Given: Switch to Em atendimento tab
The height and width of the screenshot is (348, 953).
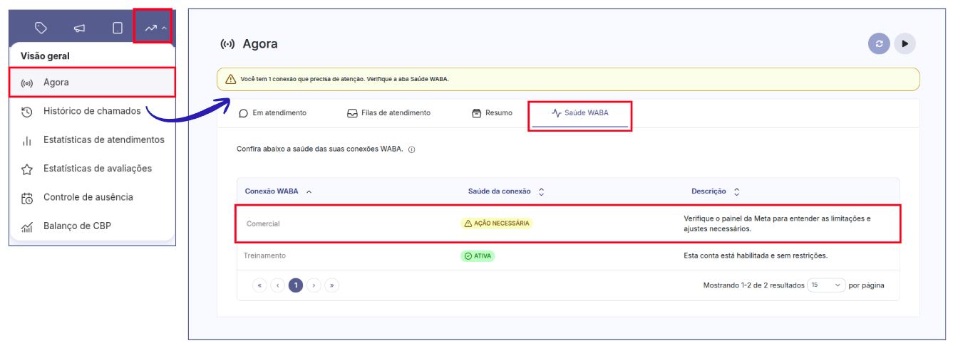Looking at the screenshot, I should (x=273, y=113).
